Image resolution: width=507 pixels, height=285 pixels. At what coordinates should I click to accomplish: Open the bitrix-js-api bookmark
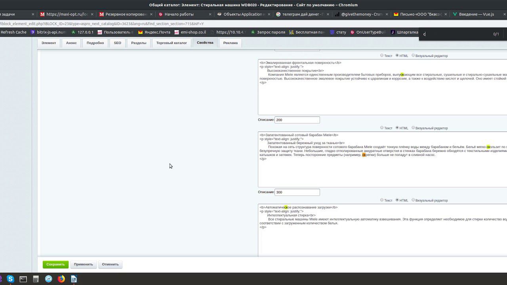48,32
